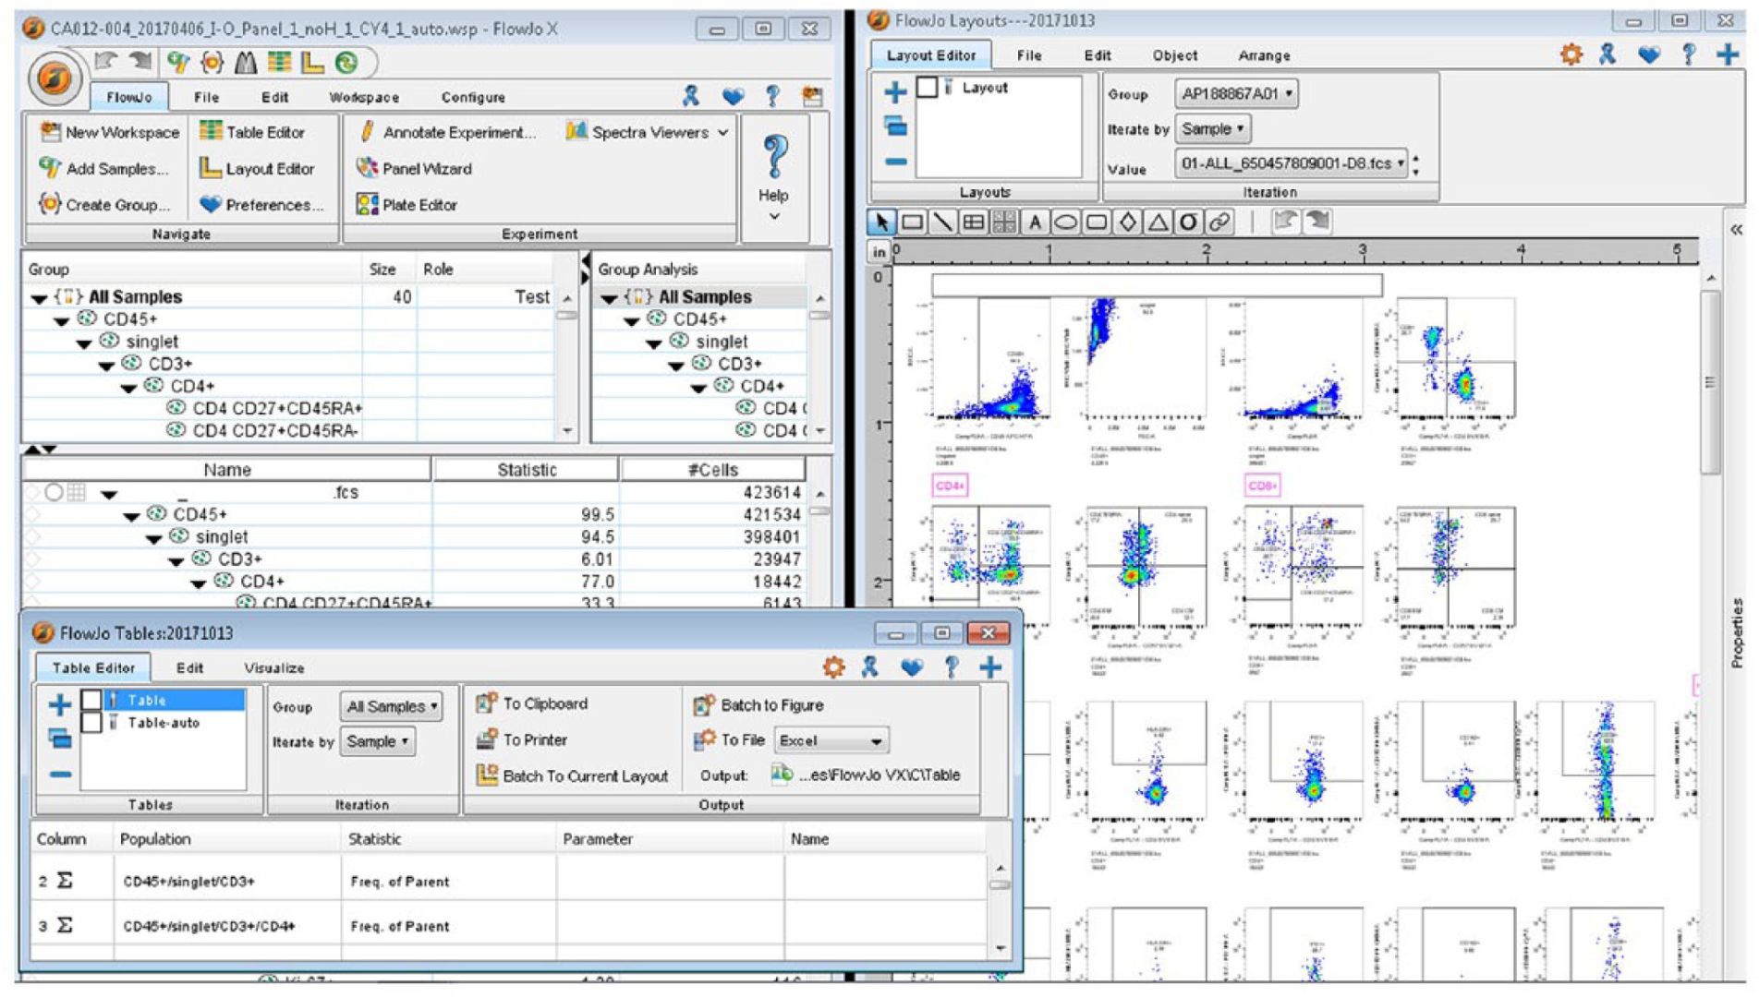Screen dimensions: 1759x997
Task: Click Annotate Experiment button
Action: pyautogui.click(x=446, y=133)
